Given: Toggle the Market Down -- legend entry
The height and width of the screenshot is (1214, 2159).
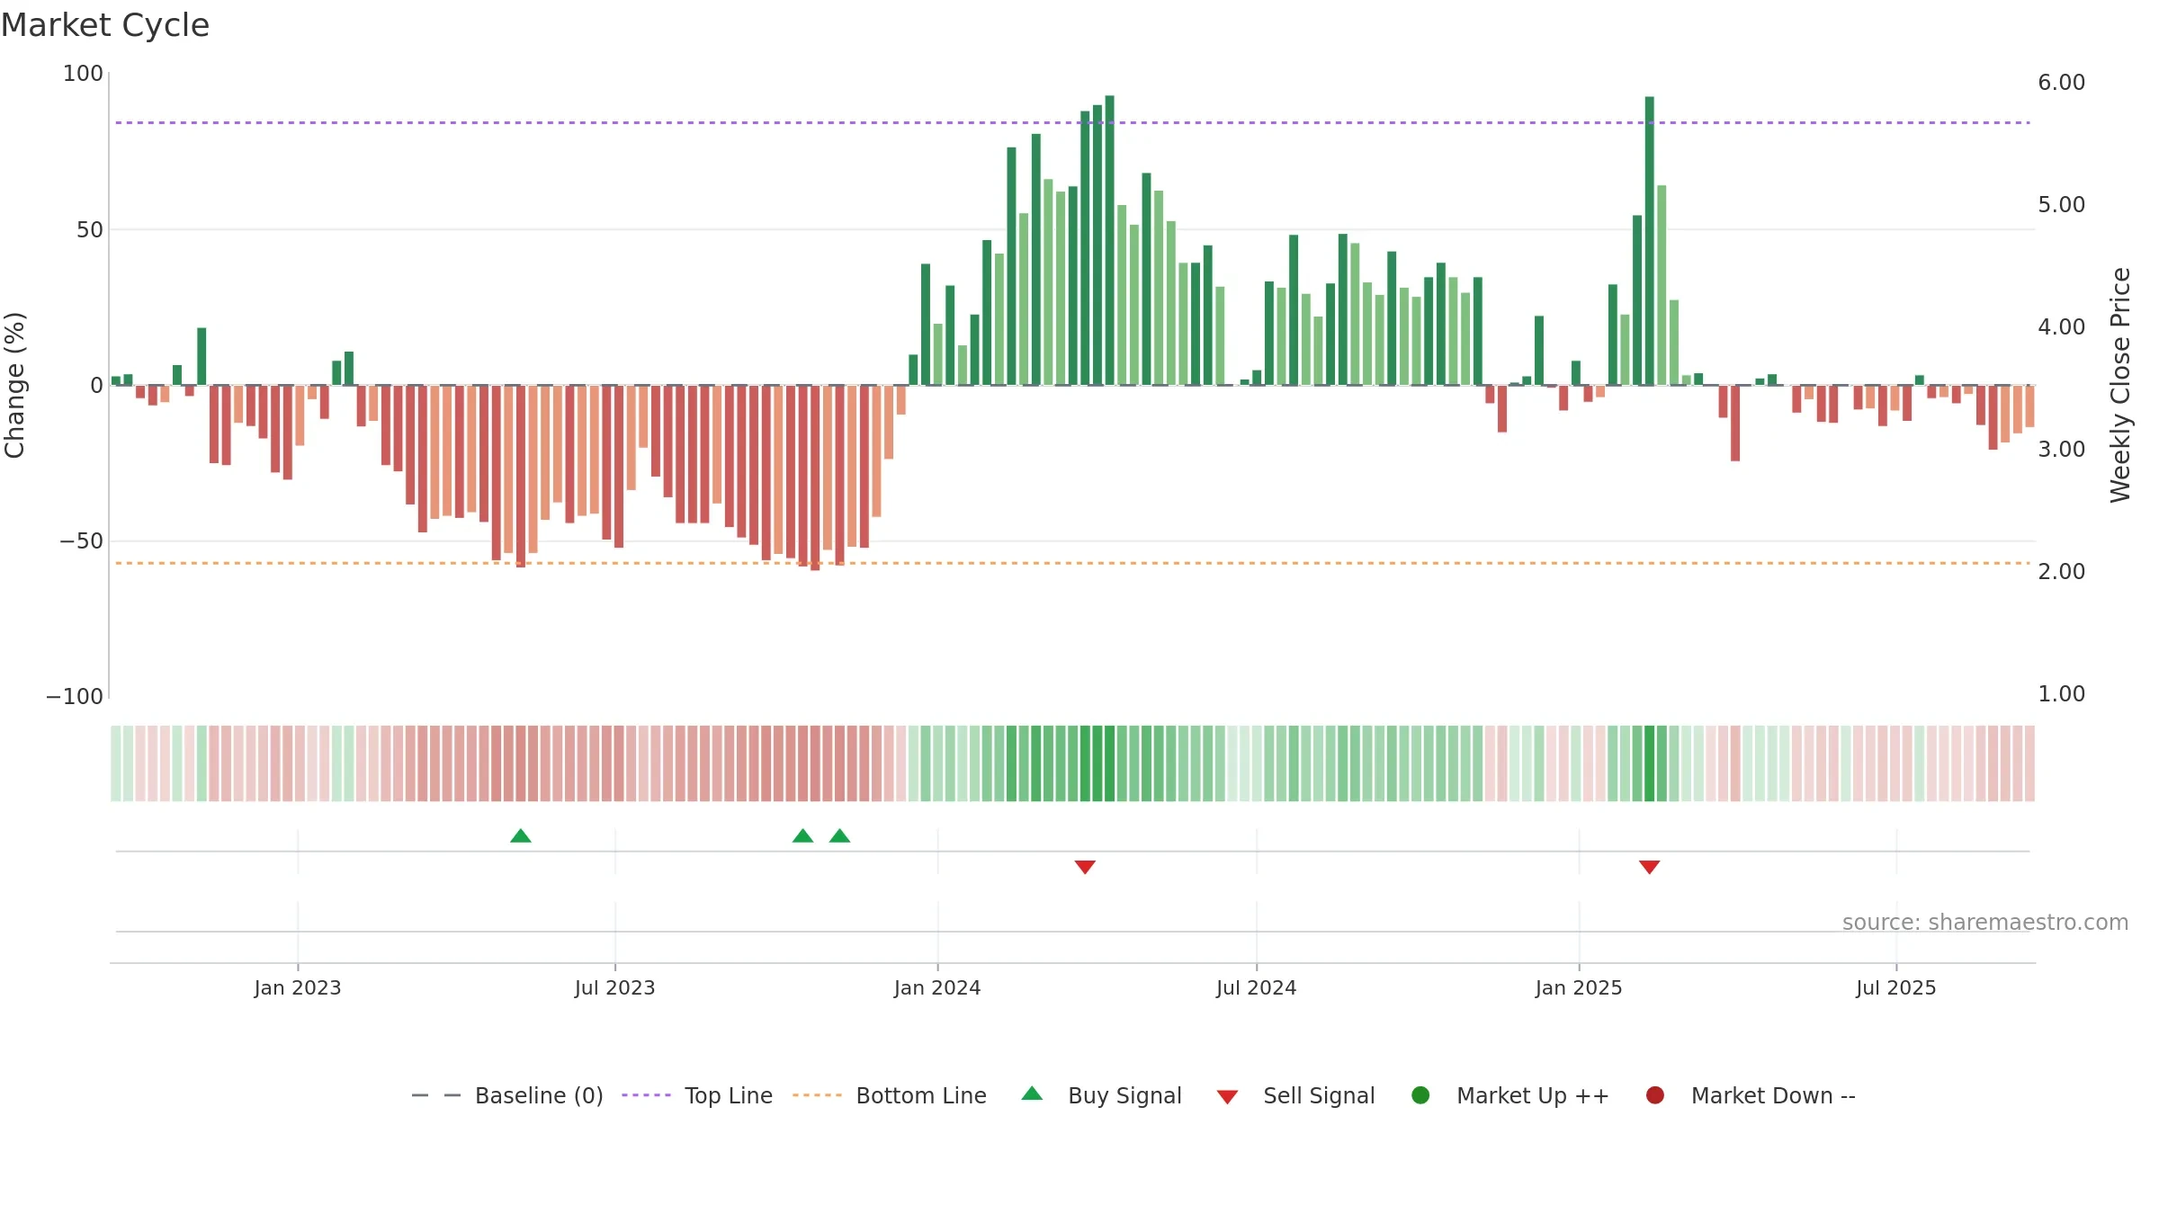Looking at the screenshot, I should tap(1751, 1095).
